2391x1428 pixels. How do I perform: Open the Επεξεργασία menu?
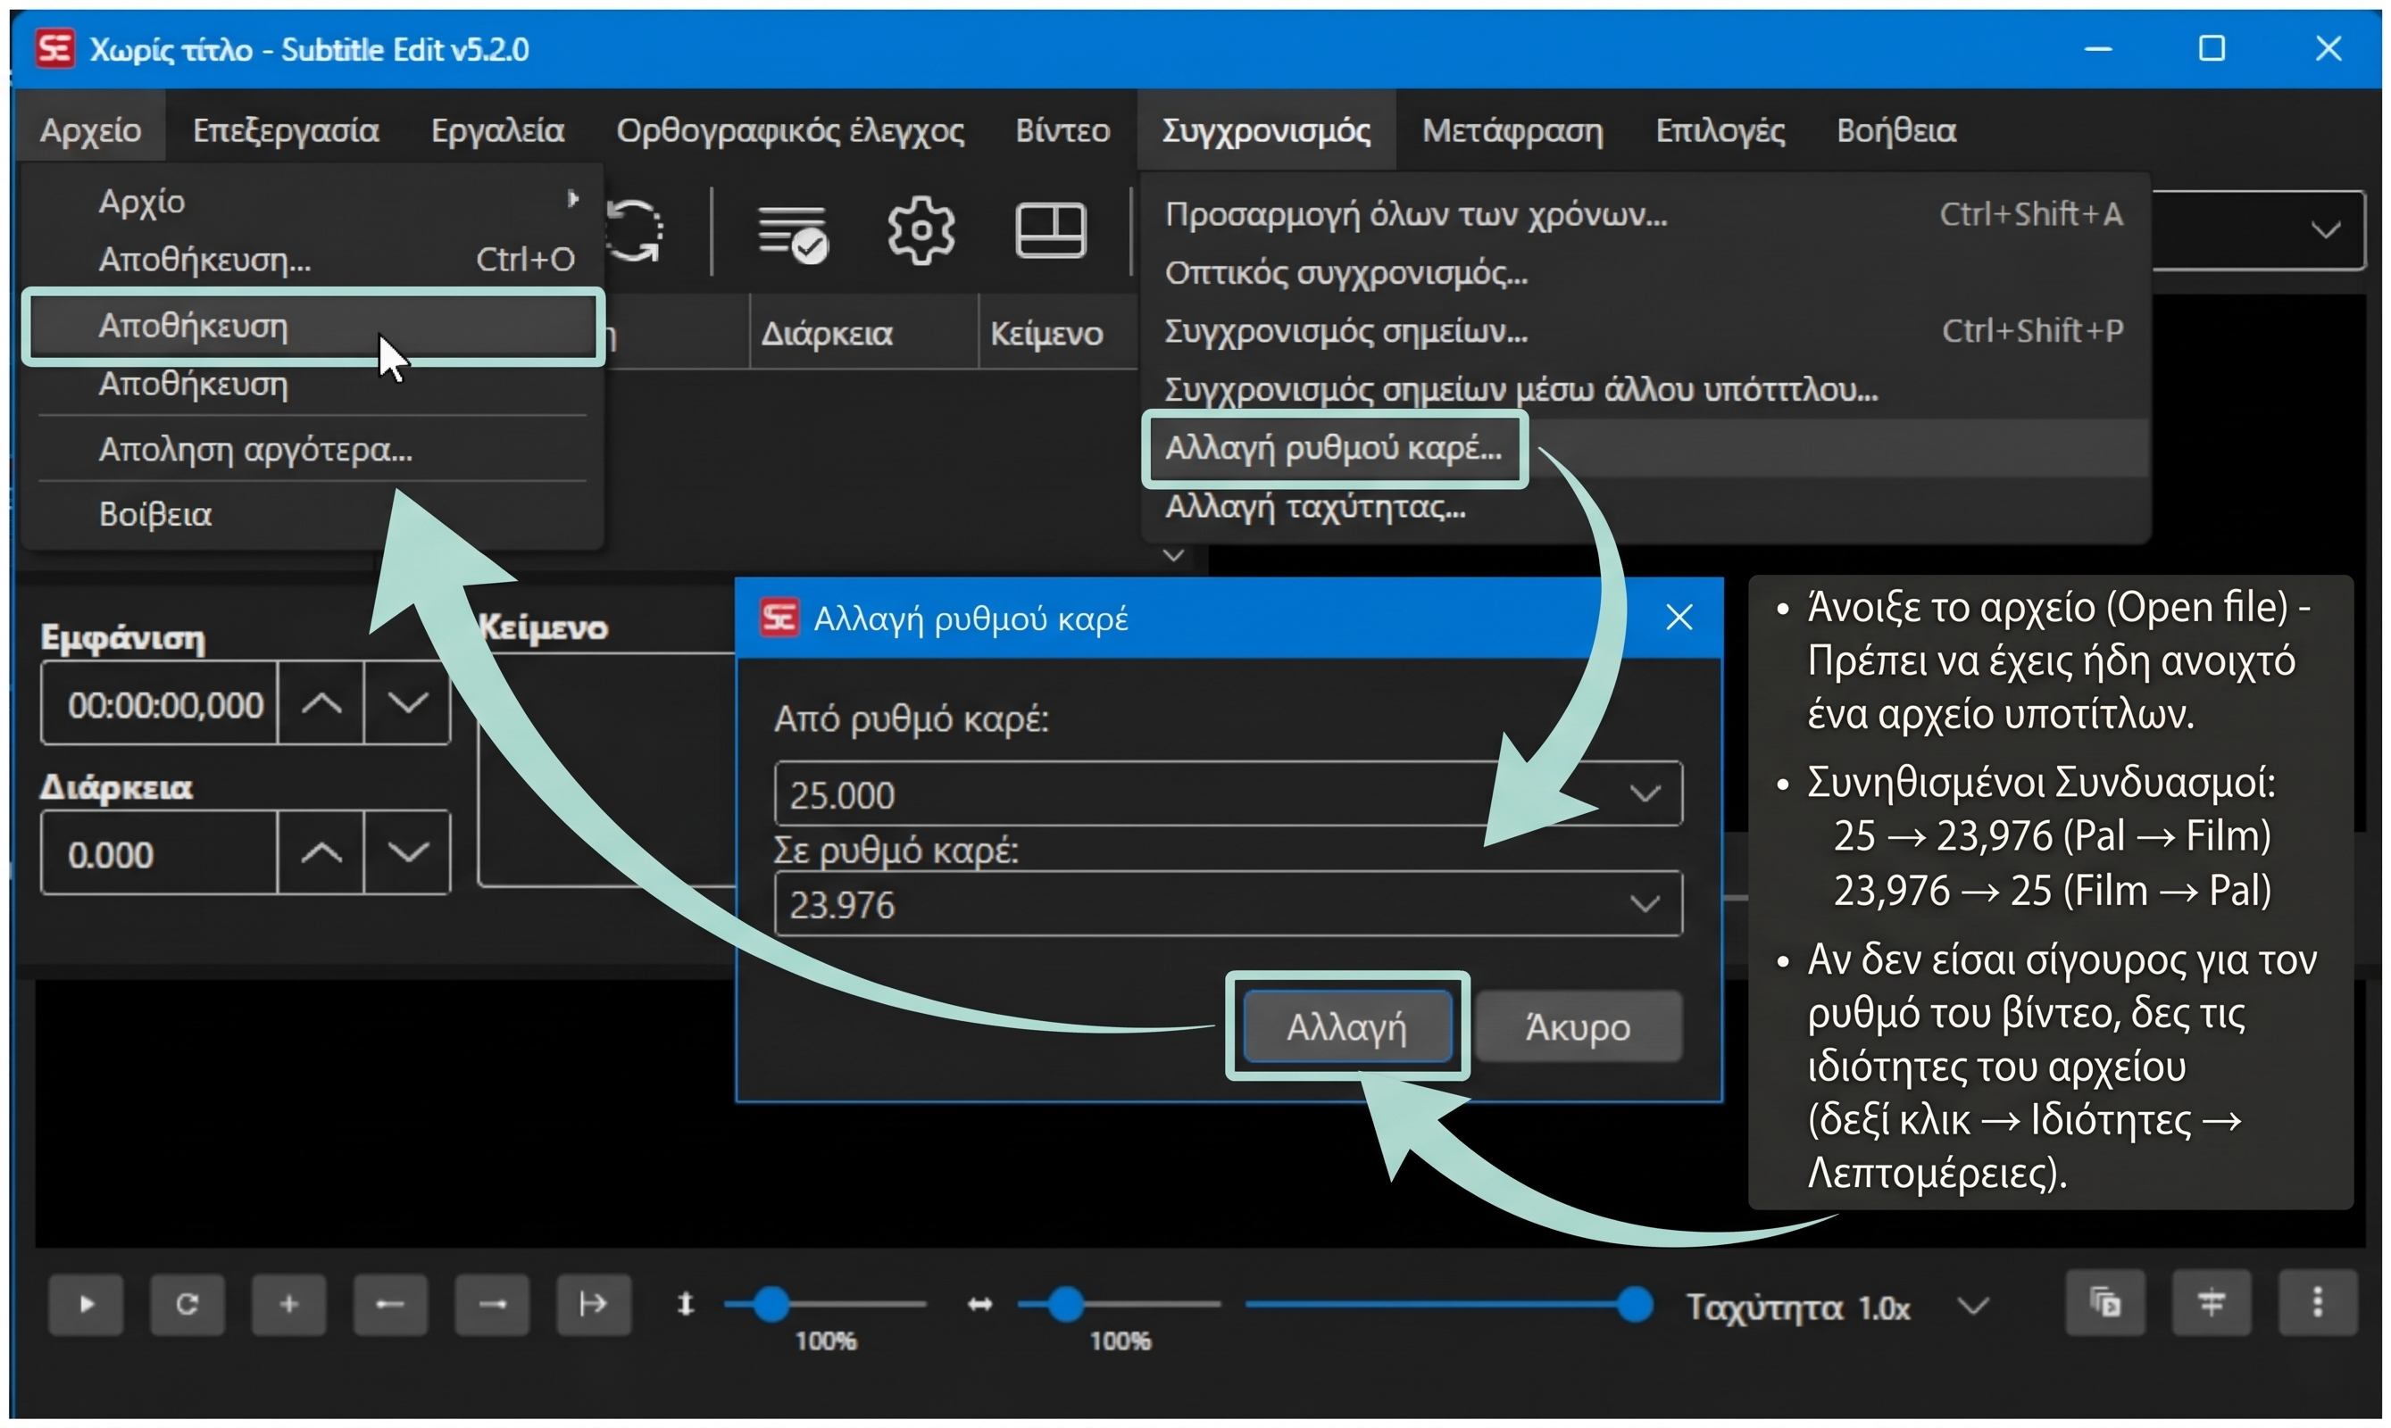coord(286,130)
